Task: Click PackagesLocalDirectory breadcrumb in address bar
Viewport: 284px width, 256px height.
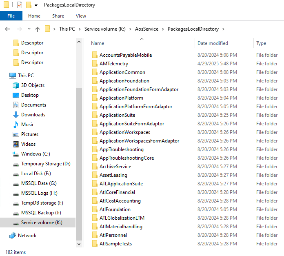Action: coord(193,29)
